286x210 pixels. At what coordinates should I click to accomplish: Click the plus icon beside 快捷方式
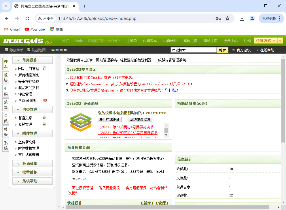(280, 41)
